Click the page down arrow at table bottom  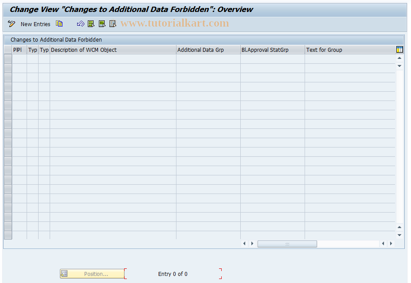tap(399, 235)
